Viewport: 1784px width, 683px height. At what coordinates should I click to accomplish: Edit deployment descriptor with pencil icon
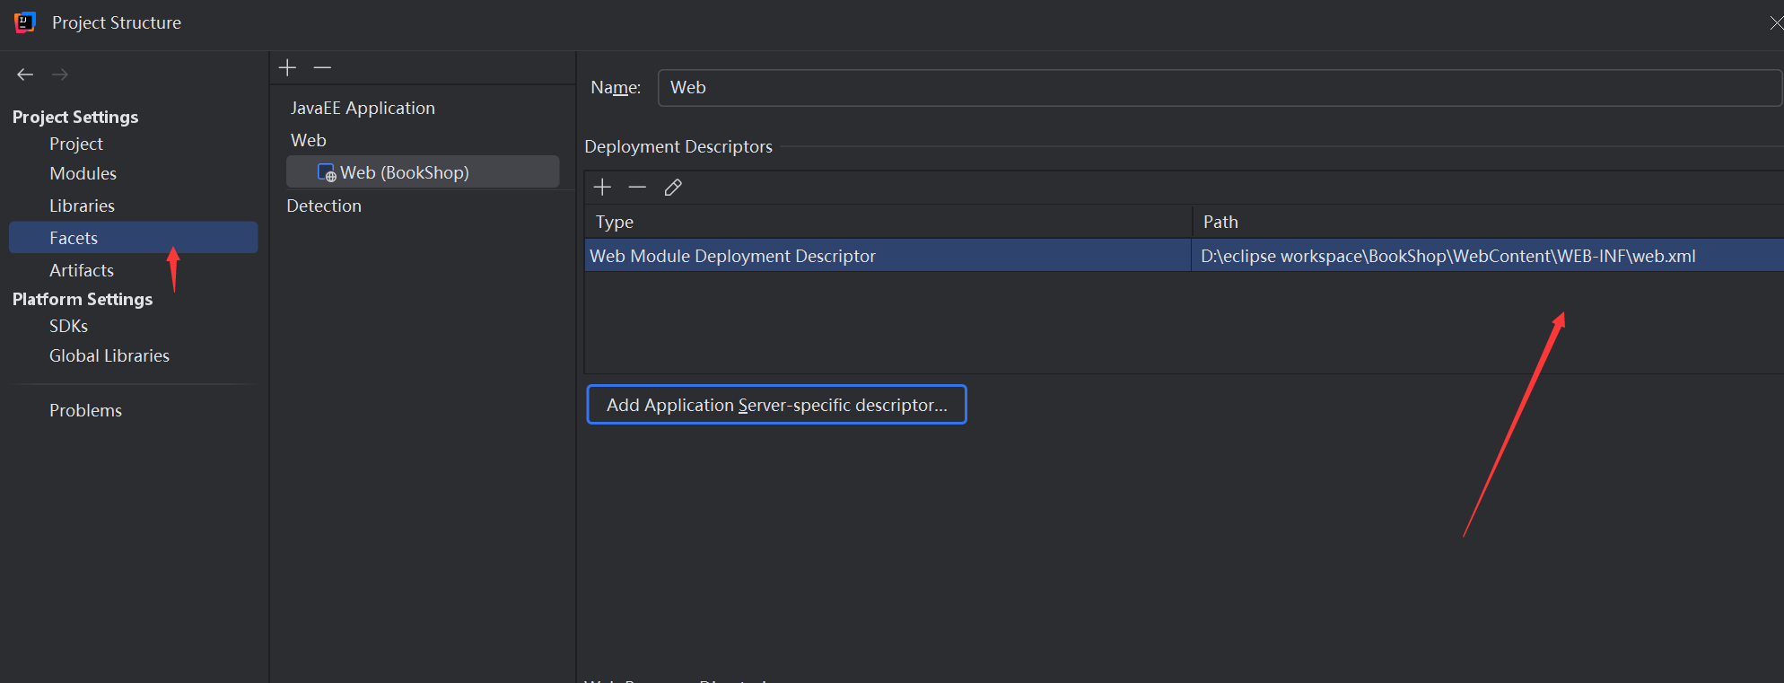(x=673, y=187)
